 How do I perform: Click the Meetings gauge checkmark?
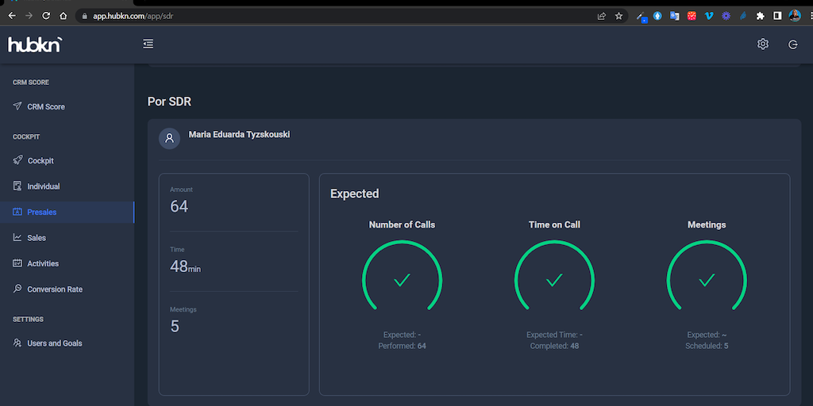pos(707,280)
